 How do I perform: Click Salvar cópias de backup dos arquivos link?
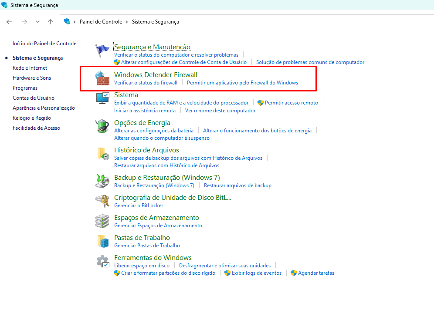click(x=188, y=158)
